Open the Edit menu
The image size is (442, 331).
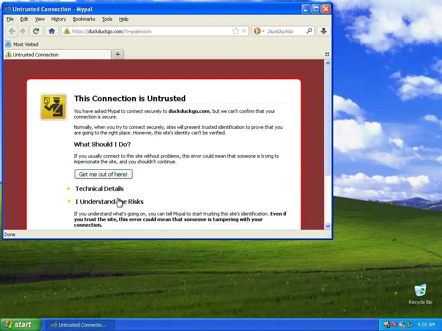[24, 19]
